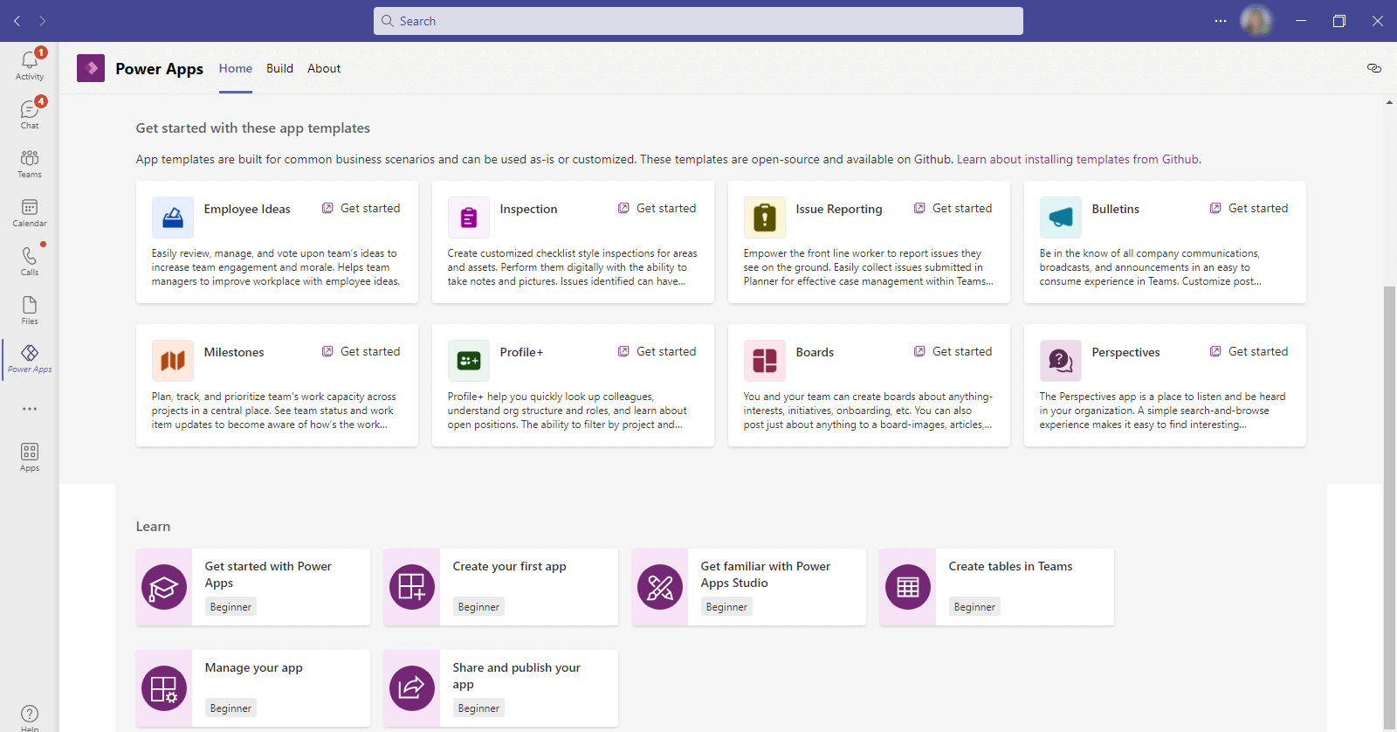1397x732 pixels.
Task: Click the Inspection template icon
Action: coord(469,218)
